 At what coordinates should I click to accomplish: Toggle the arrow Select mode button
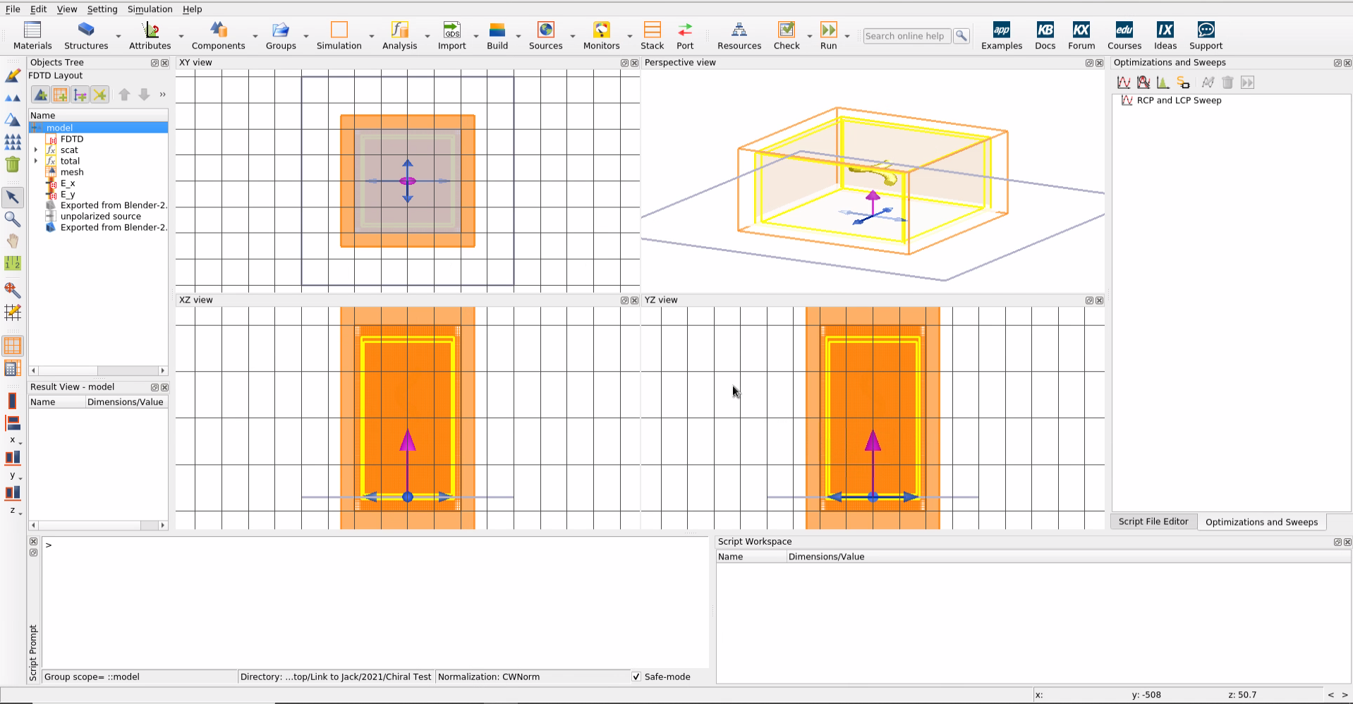point(13,197)
